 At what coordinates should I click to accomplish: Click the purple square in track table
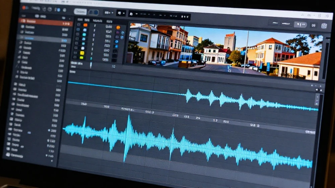(x=117, y=32)
